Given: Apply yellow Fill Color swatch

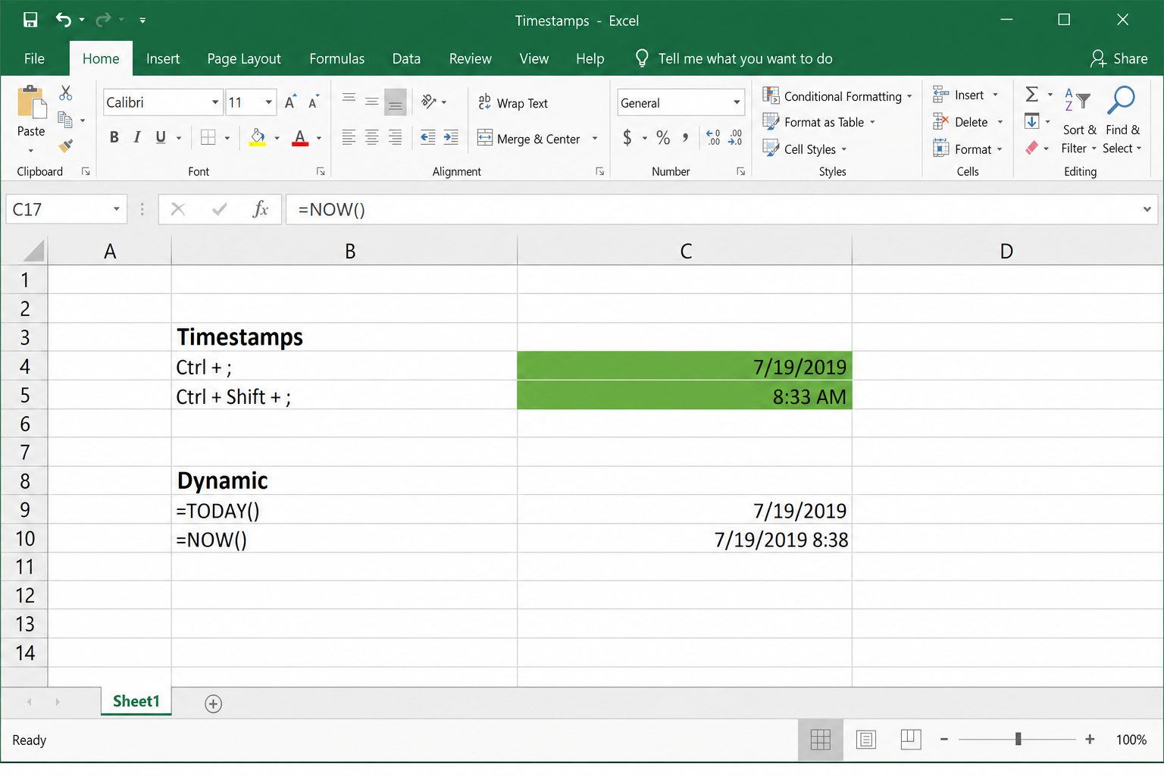Looking at the screenshot, I should (258, 137).
